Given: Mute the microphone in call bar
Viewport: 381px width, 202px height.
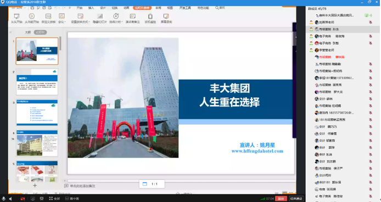Looking at the screenshot, I should [3, 199].
